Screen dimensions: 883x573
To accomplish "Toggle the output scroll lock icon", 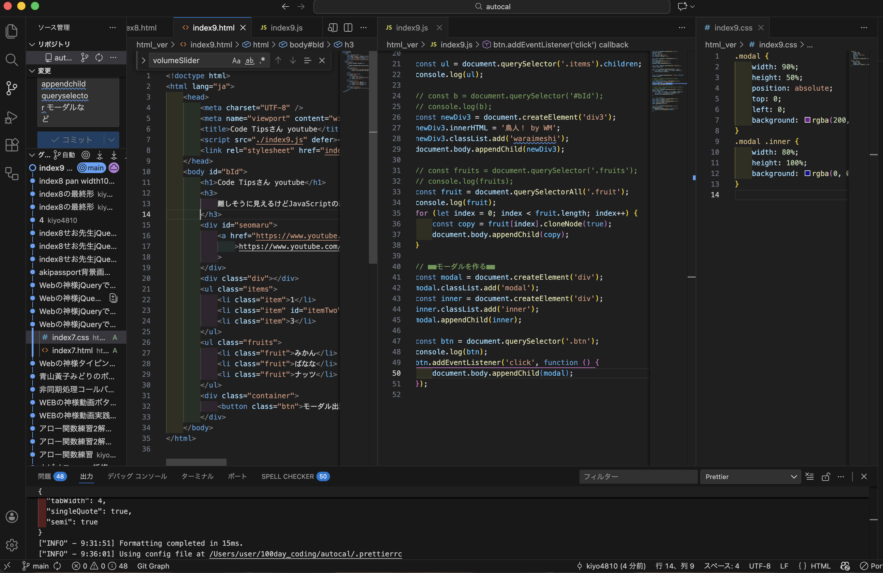I will (826, 477).
